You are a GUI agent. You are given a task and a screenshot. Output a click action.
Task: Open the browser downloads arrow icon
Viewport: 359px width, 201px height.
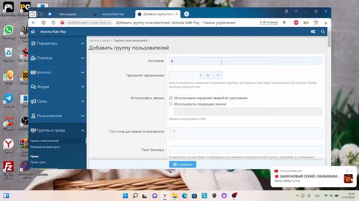pos(326,22)
